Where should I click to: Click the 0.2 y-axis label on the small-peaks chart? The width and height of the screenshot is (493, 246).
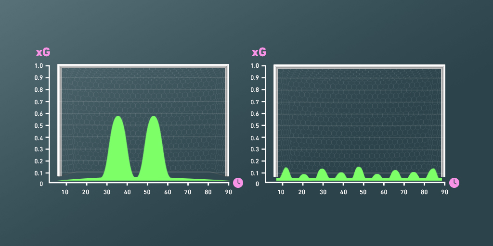pyautogui.click(x=255, y=161)
